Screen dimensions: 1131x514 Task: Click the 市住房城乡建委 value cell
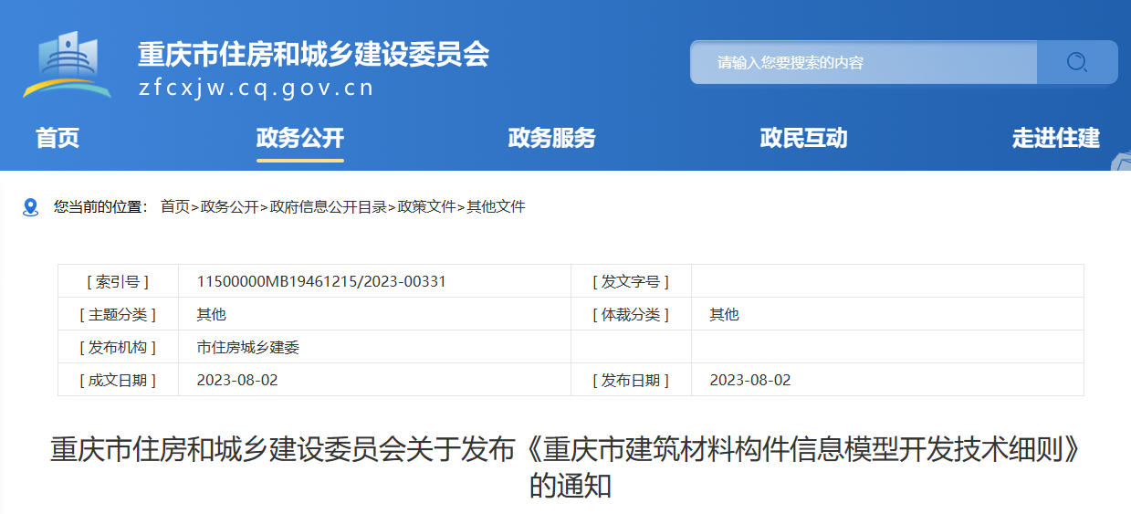click(x=374, y=347)
